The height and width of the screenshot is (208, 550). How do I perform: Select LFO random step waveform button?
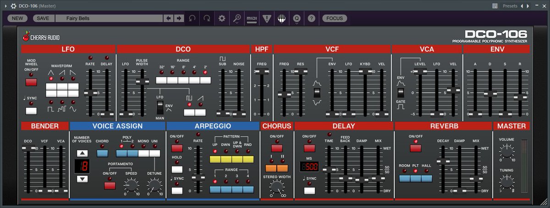[x=62, y=94]
